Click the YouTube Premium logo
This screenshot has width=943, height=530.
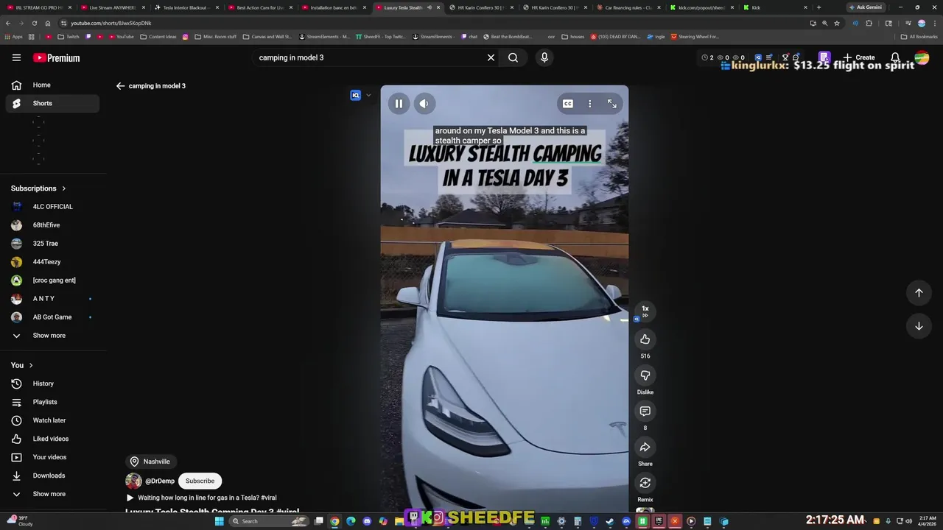tap(56, 57)
